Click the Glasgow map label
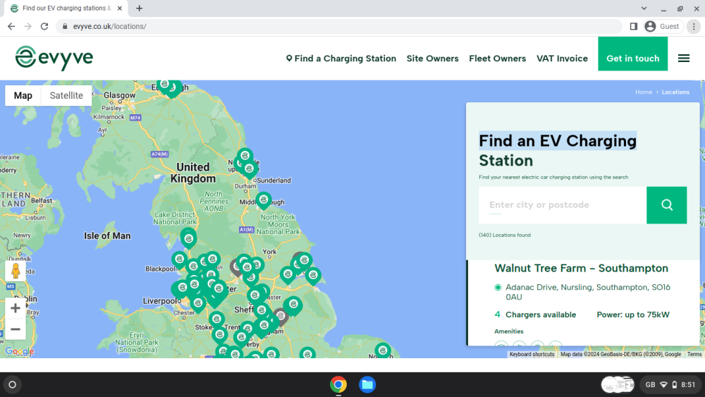705x397 pixels. pos(119,95)
